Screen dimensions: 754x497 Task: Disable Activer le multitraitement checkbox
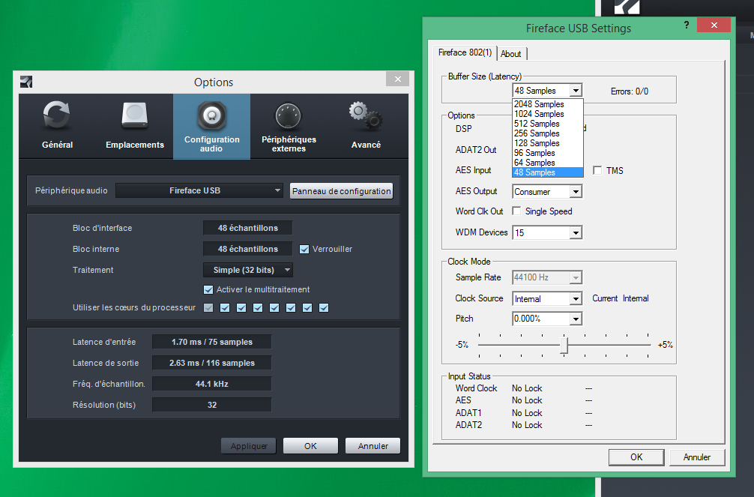[208, 289]
